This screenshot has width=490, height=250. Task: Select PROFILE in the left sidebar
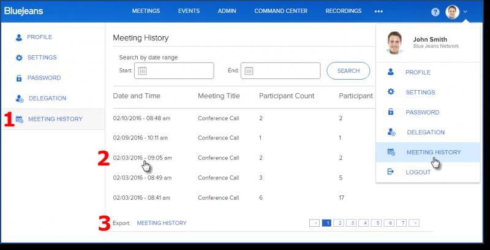click(x=39, y=37)
